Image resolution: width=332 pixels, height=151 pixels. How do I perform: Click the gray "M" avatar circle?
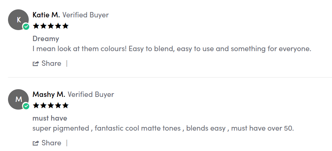click(x=17, y=99)
